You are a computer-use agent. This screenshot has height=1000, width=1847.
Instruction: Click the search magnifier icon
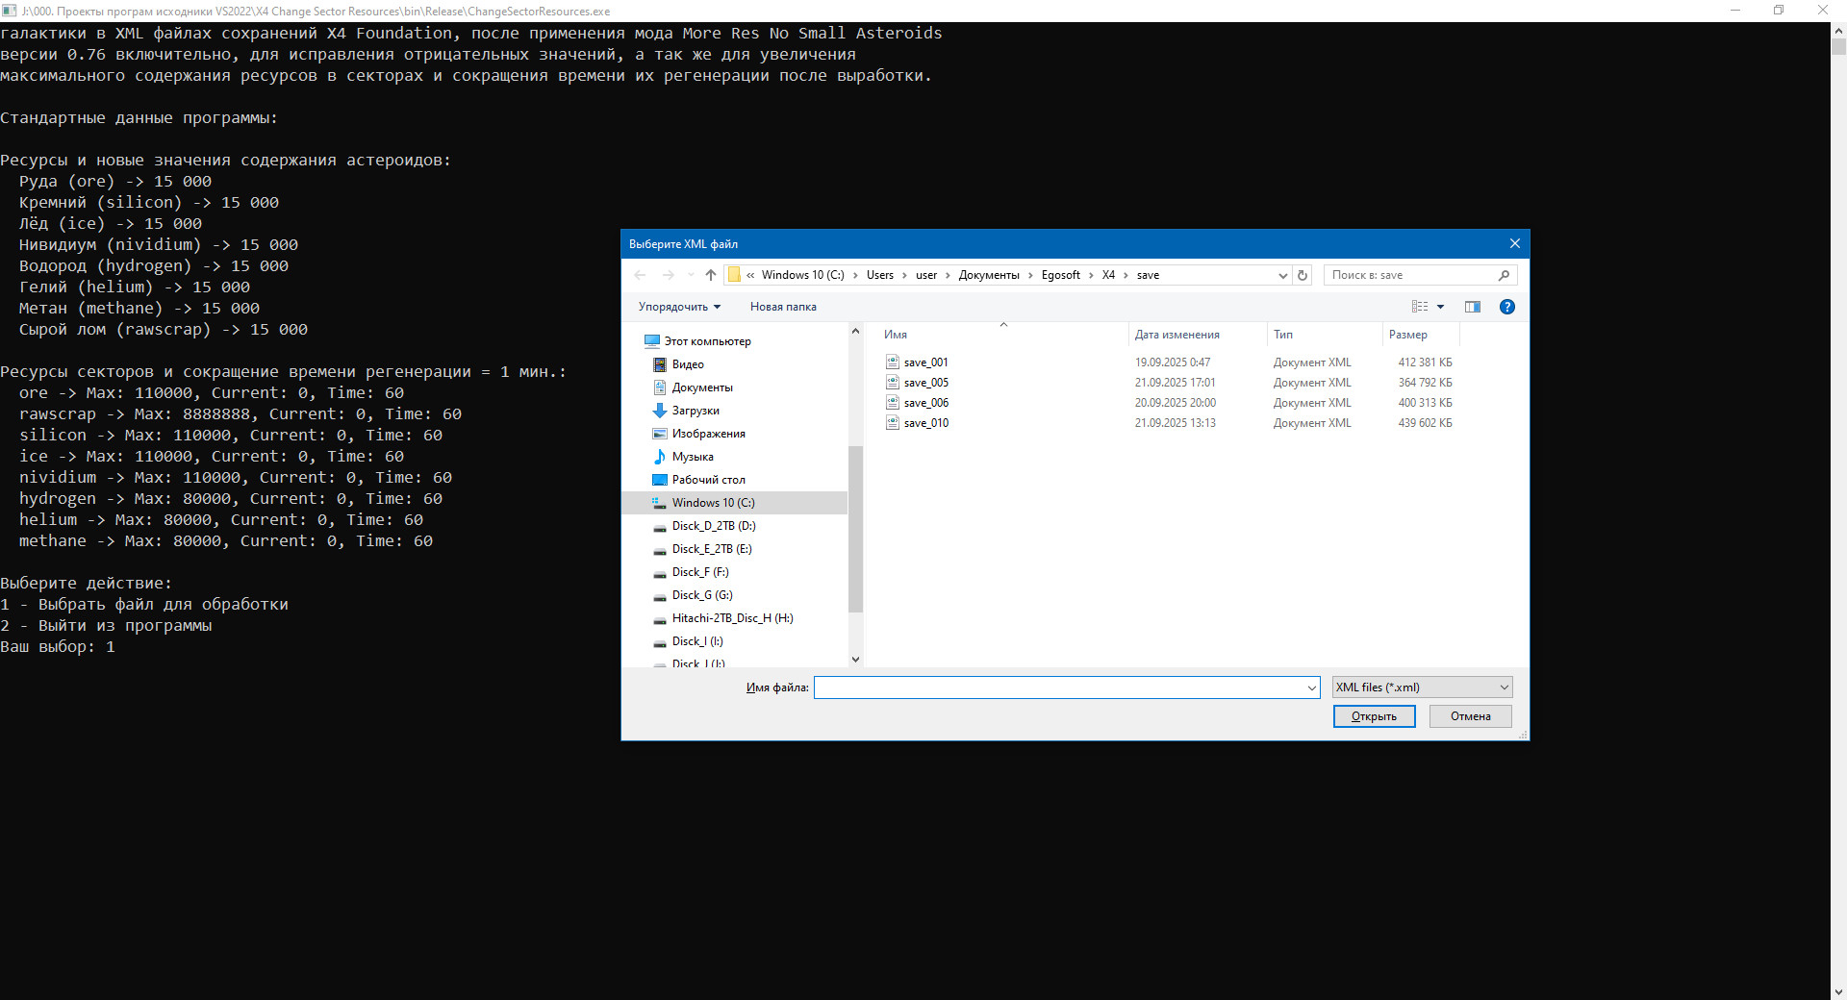[1504, 275]
